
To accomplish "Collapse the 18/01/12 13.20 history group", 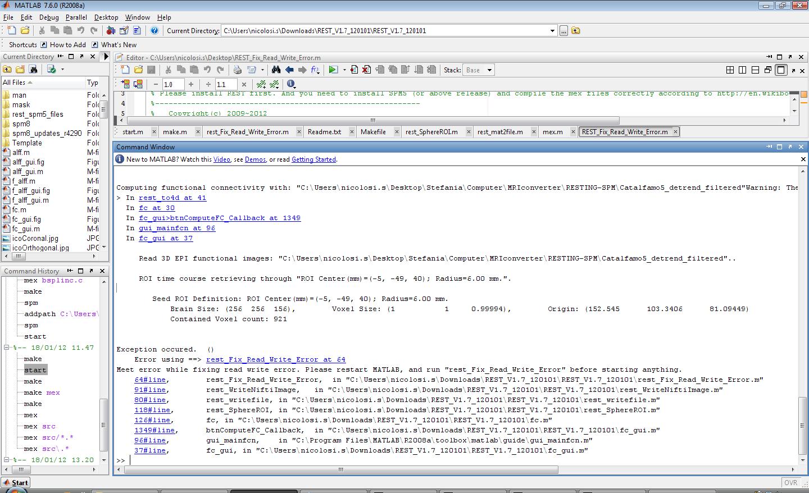I will click(x=7, y=460).
